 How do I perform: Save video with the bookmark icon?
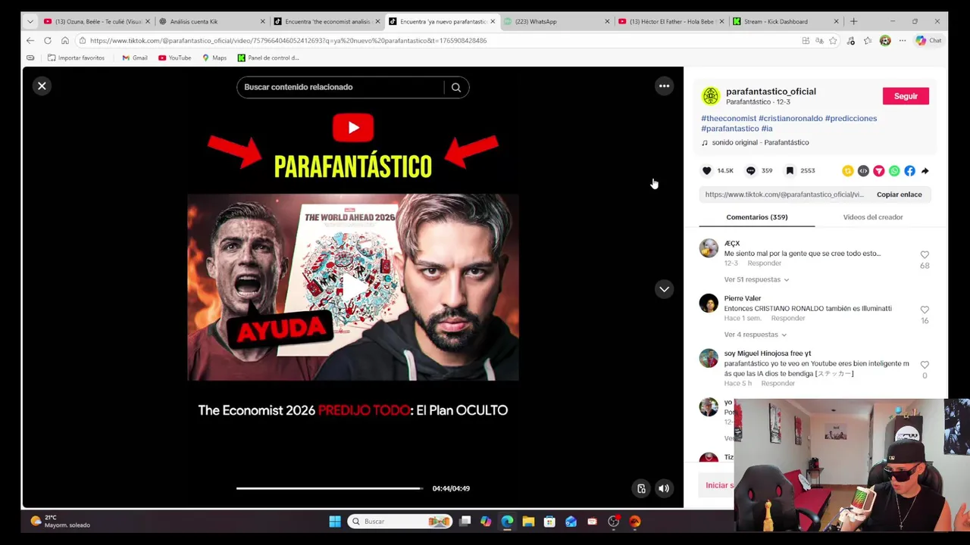(790, 171)
